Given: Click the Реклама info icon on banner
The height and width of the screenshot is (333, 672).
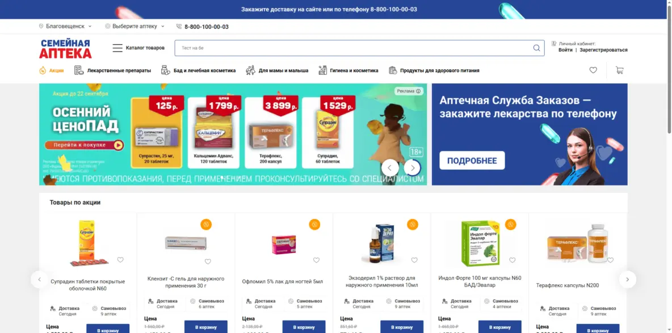Looking at the screenshot, I should point(418,91).
